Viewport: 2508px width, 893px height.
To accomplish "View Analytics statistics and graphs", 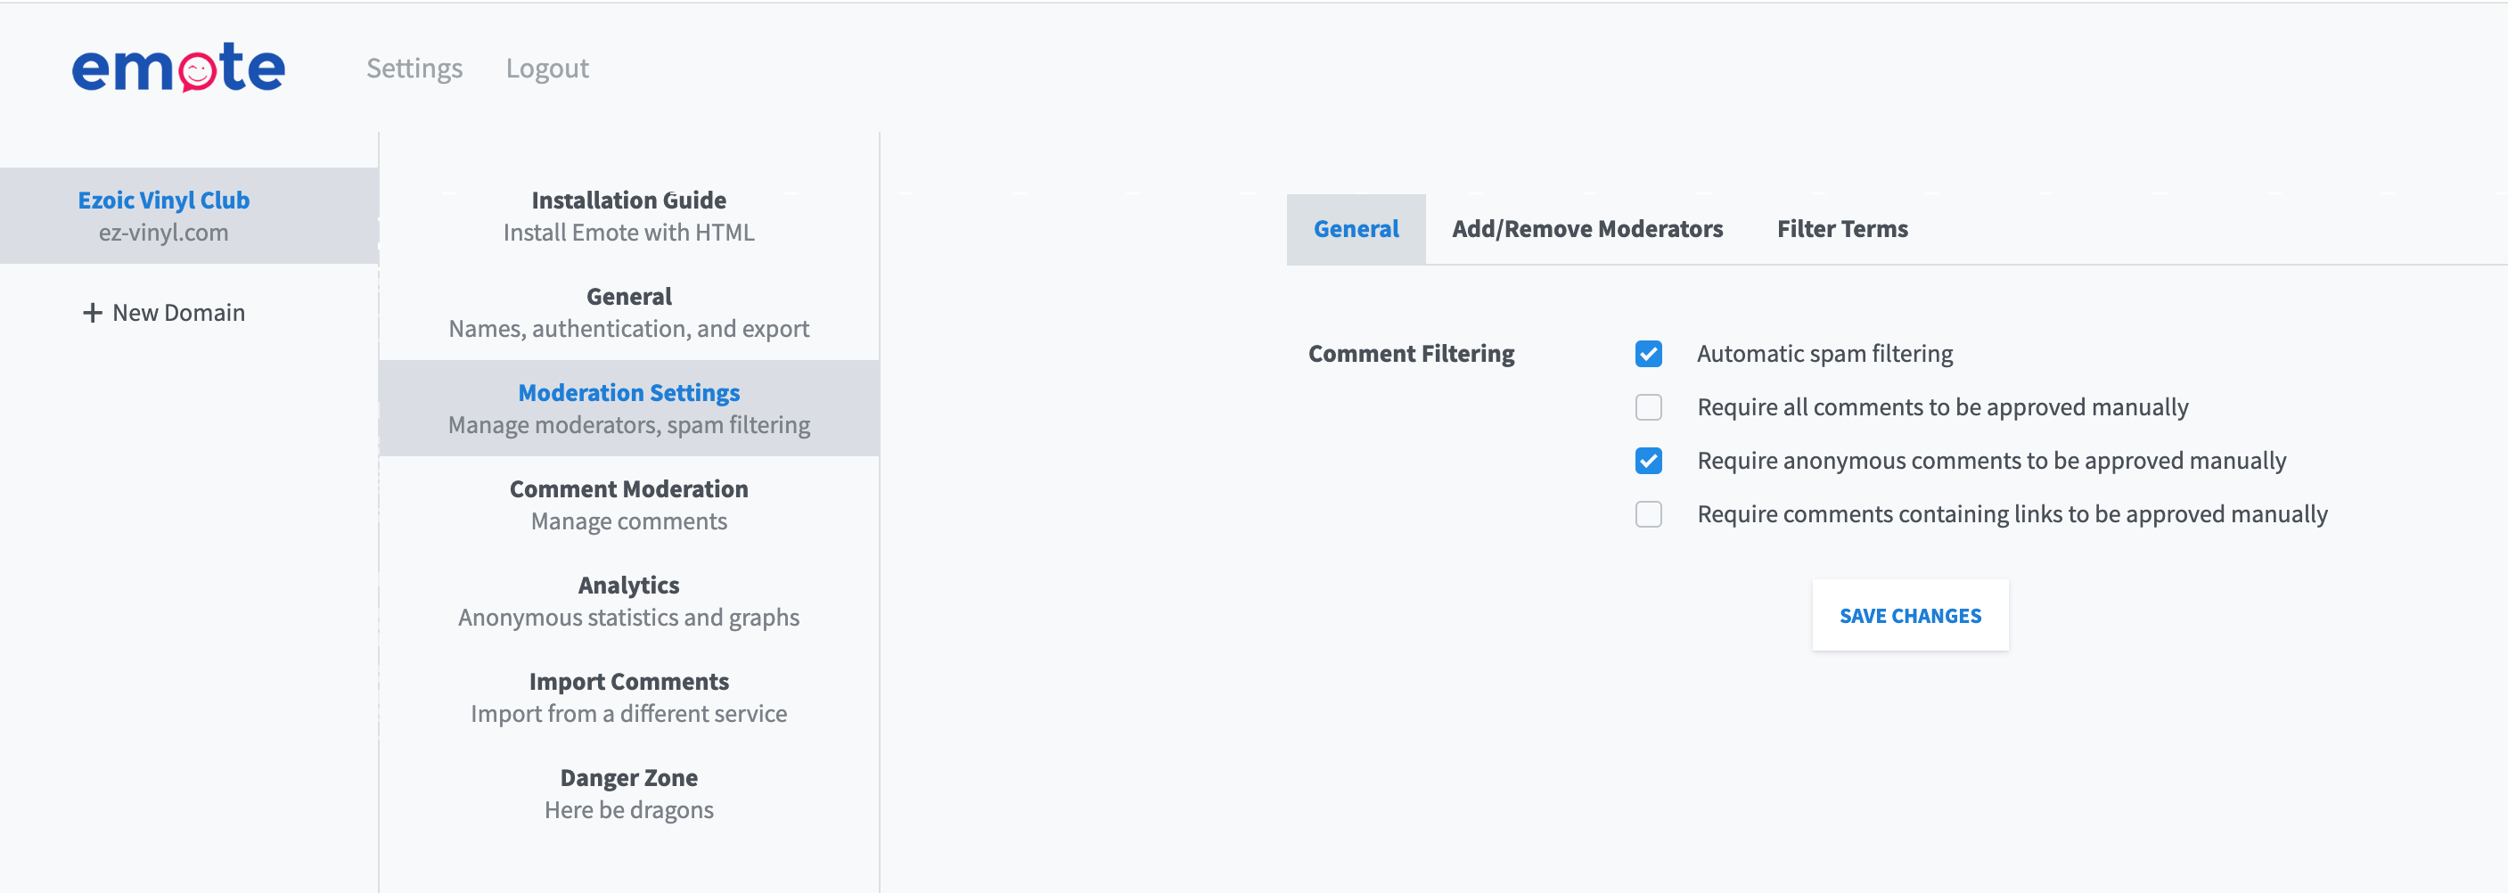I will point(628,601).
